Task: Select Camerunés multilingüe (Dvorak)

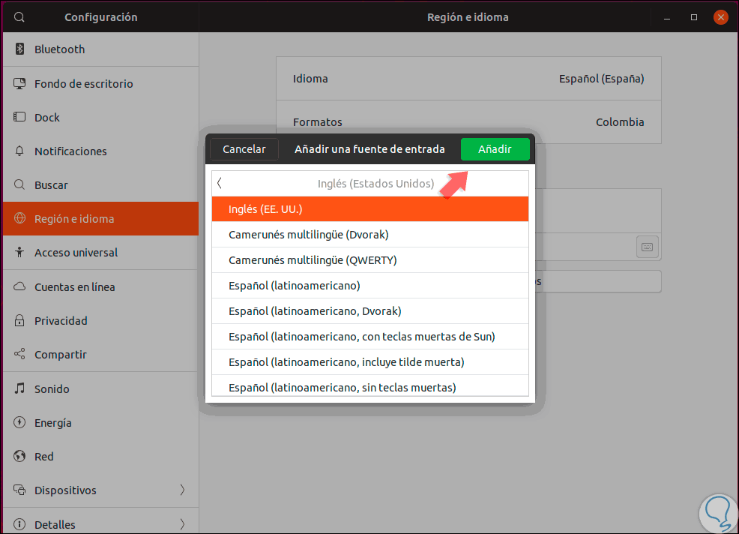Action: 370,235
